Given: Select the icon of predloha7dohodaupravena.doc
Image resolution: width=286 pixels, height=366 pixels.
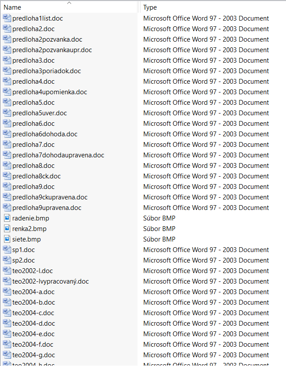Looking at the screenshot, I should tap(7, 155).
